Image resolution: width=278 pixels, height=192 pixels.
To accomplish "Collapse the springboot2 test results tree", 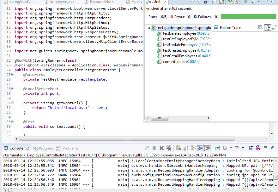I will coord(148,28).
